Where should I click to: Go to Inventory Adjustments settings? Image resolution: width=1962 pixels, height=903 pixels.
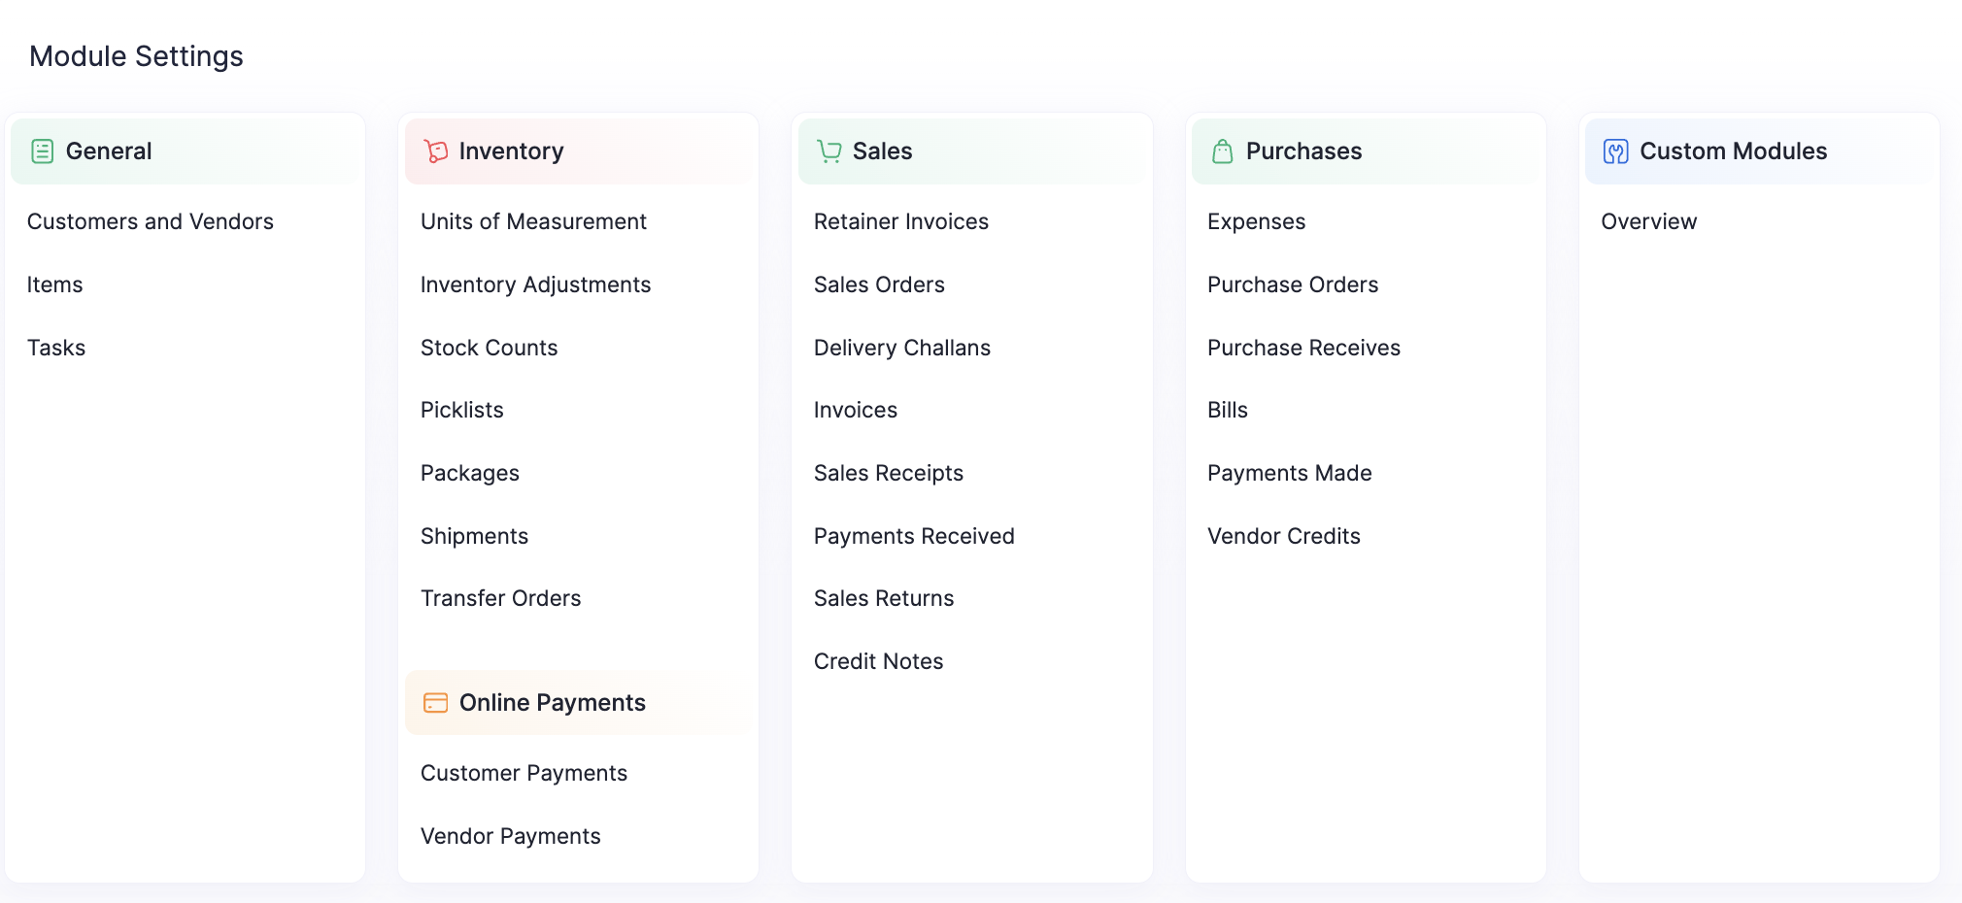point(535,284)
